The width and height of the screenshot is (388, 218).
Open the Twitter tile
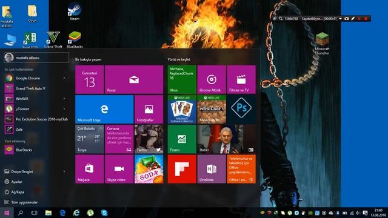coord(149,139)
